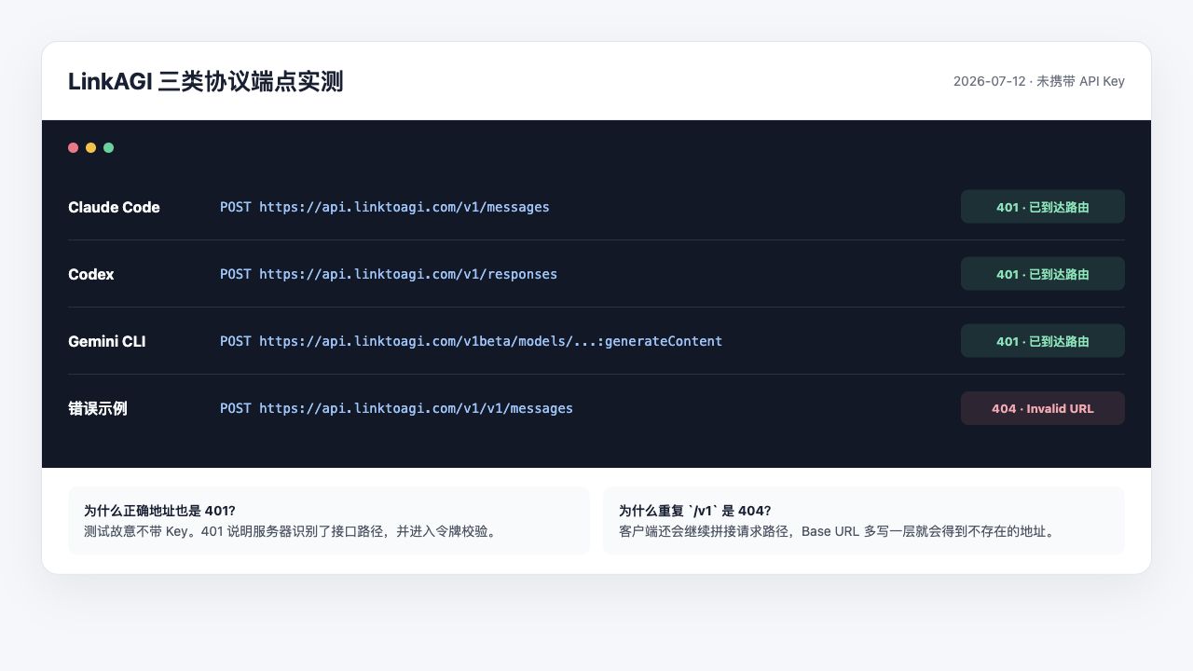1193x671 pixels.
Task: Click the explanation starting 客户端还会继续拼接
Action: tap(837, 531)
